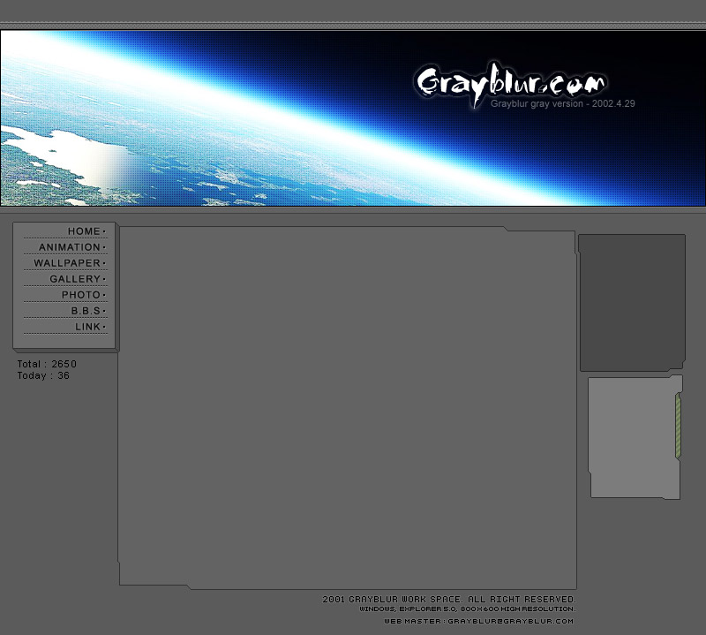This screenshot has width=706, height=635.
Task: Click the bullet icon beside ANIMATION
Action: 102,246
